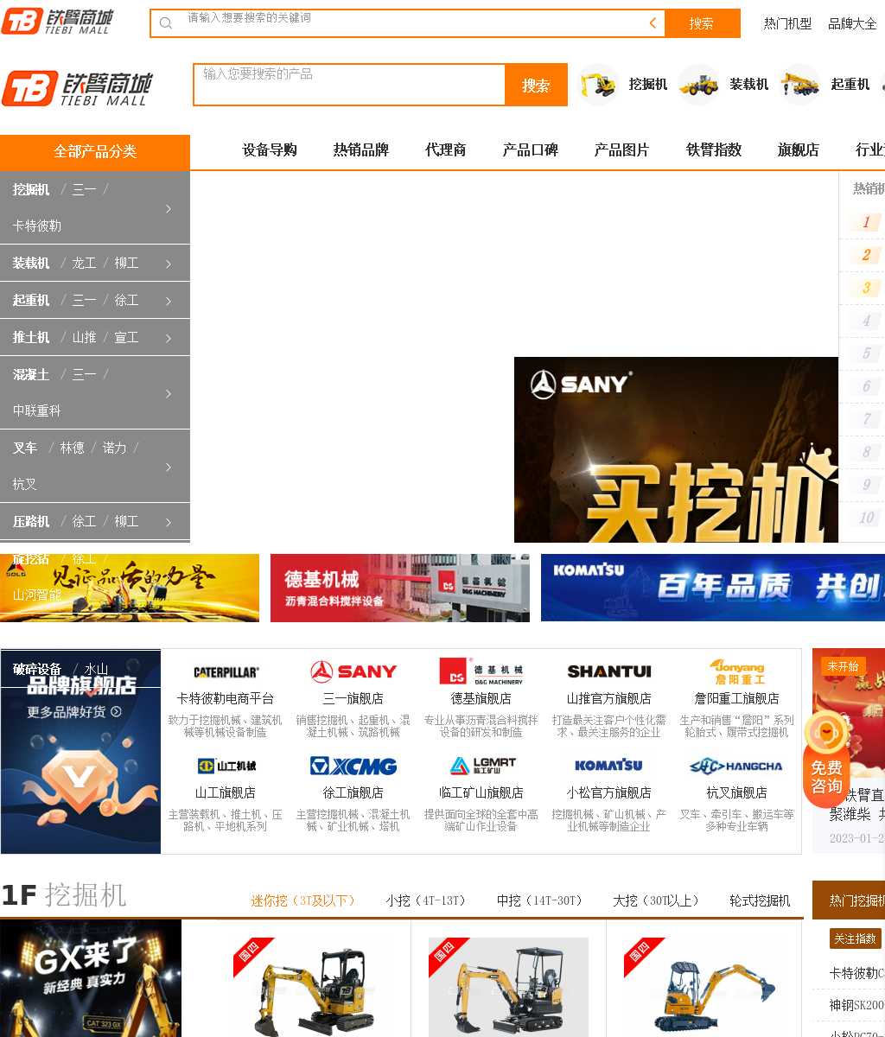Open the HANGCHA brand logo
The image size is (885, 1037).
[x=737, y=766]
